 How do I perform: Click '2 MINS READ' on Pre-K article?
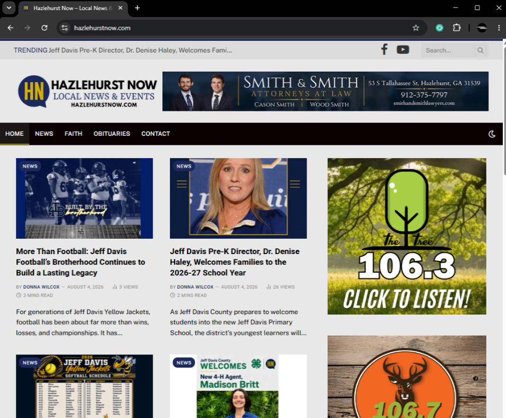[189, 295]
